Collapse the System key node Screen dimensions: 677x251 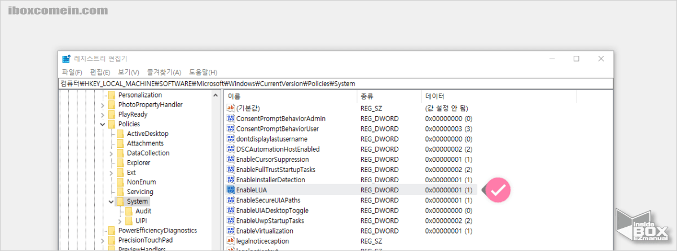click(111, 201)
